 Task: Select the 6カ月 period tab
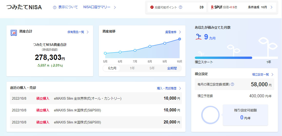click(x=112, y=68)
